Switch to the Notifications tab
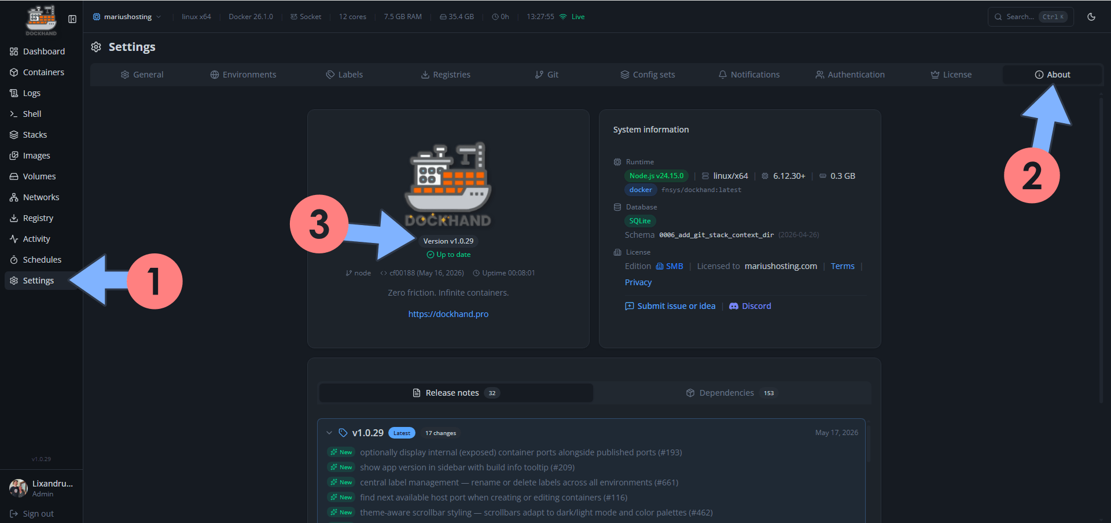The width and height of the screenshot is (1111, 523). tap(749, 75)
